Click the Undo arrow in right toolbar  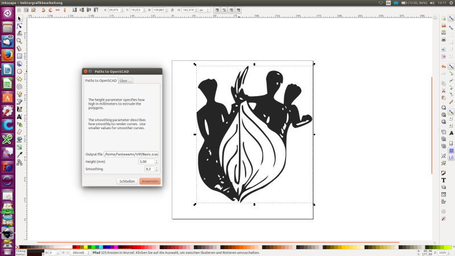tap(443, 67)
